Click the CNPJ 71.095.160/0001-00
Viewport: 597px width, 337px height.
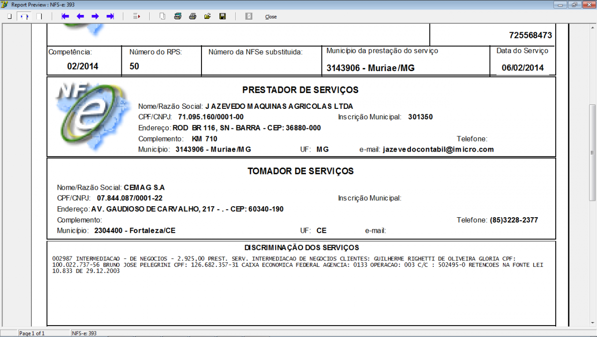211,117
